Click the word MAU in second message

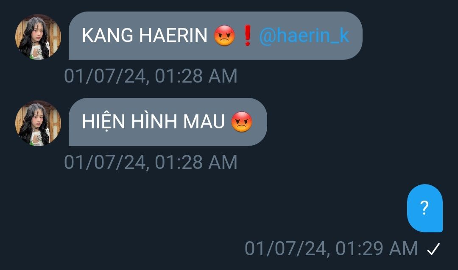tap(204, 121)
